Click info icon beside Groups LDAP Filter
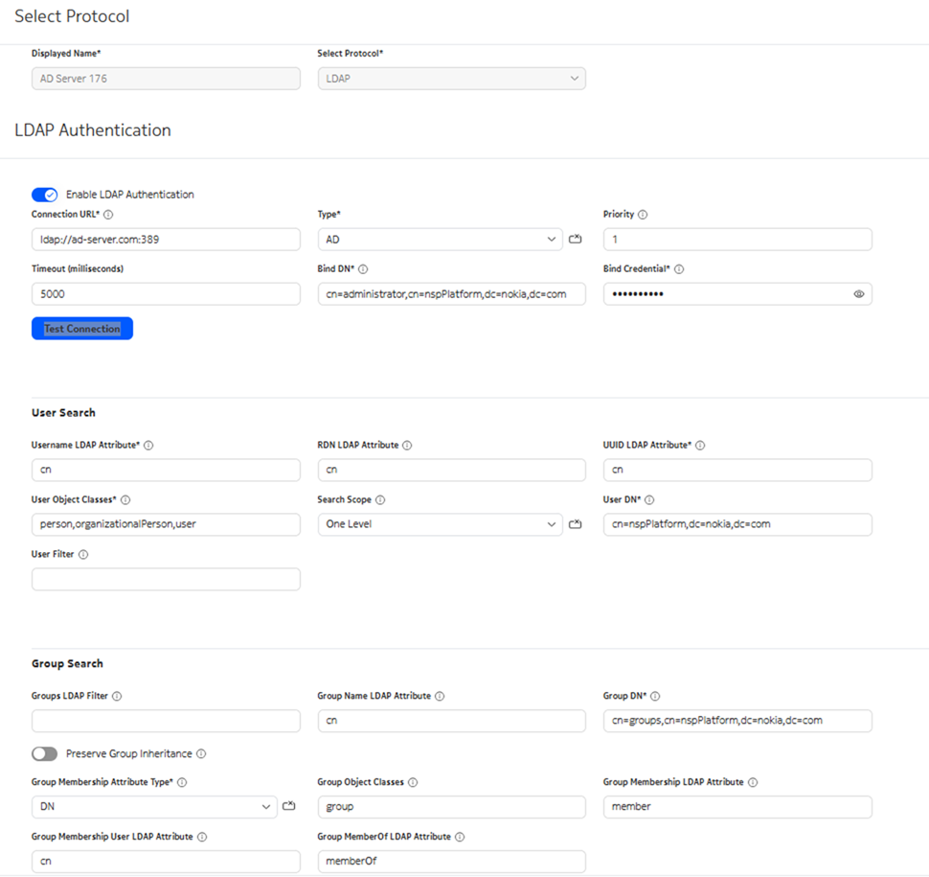Viewport: 929px width, 877px height. (x=117, y=696)
